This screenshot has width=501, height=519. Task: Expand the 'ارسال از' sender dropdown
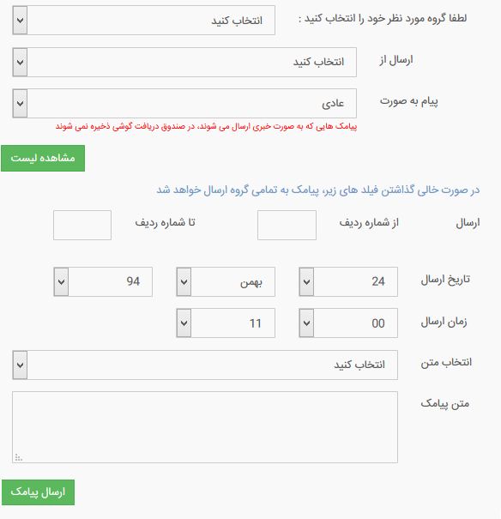[x=184, y=63]
